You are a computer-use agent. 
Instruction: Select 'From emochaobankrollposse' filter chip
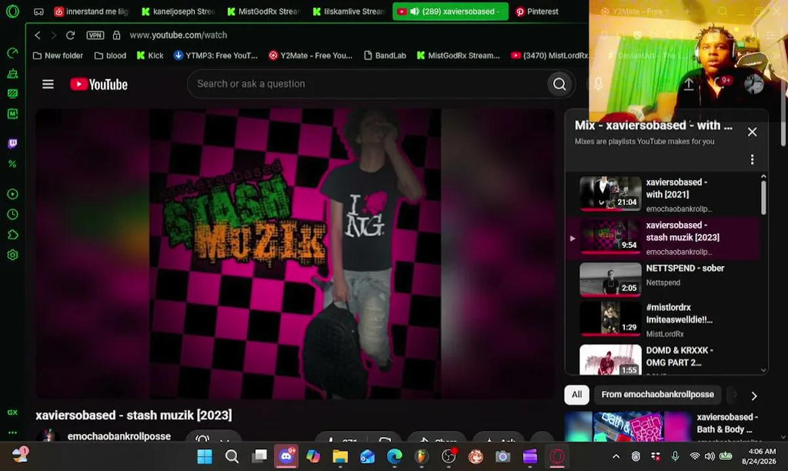(x=657, y=394)
